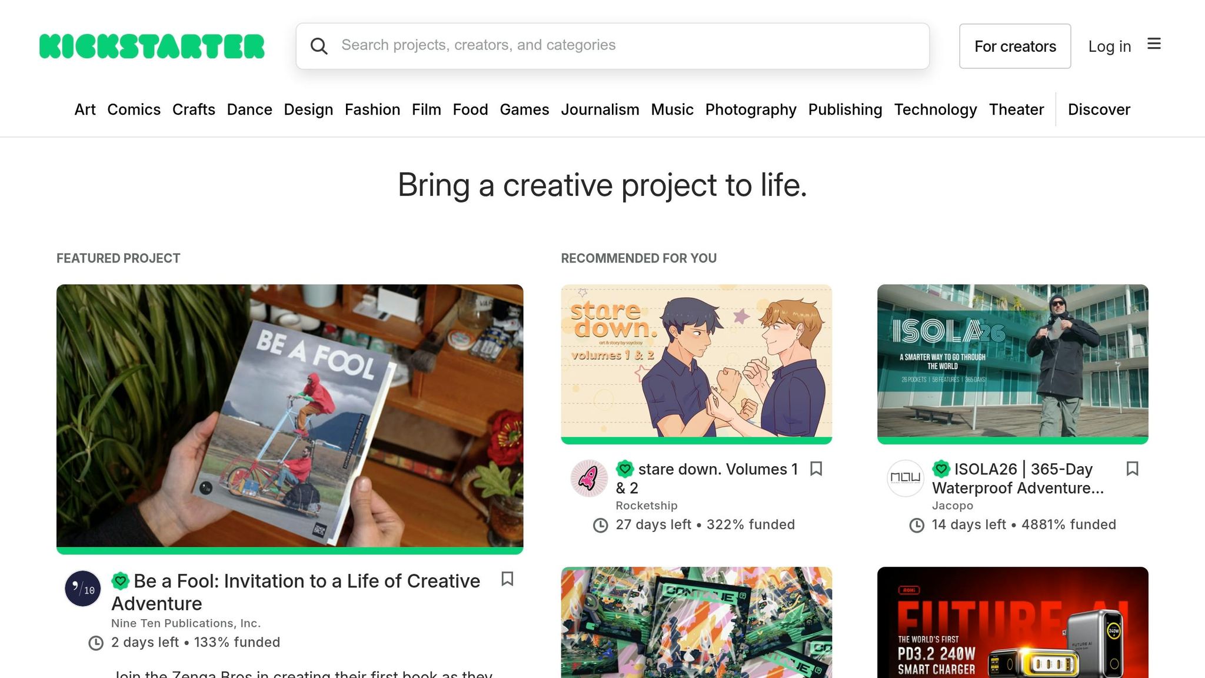
Task: Click the Projects We Love badge on featured project
Action: pos(121,580)
